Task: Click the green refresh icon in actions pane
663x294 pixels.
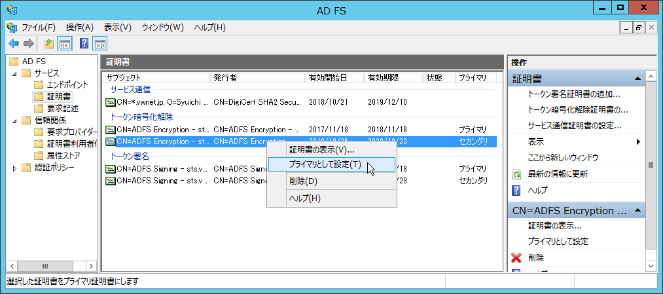Action: coord(516,174)
